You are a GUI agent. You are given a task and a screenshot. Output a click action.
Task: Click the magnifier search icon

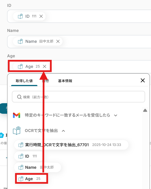coord(19,97)
